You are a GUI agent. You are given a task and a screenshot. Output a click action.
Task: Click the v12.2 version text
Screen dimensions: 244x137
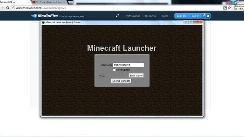tap(102, 76)
